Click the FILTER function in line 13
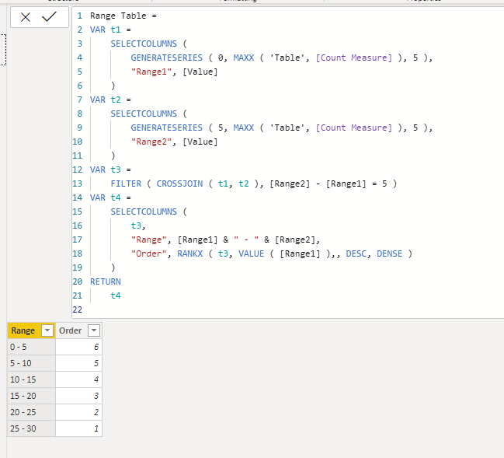 [126, 184]
